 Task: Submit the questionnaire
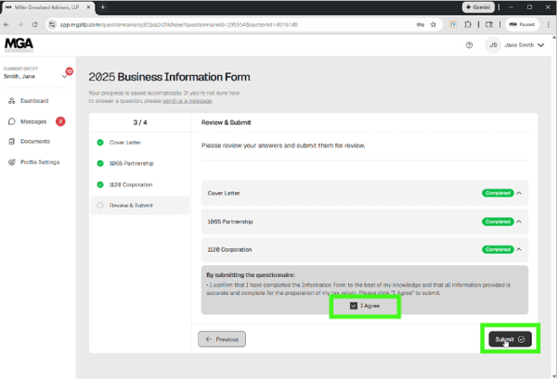pos(510,339)
